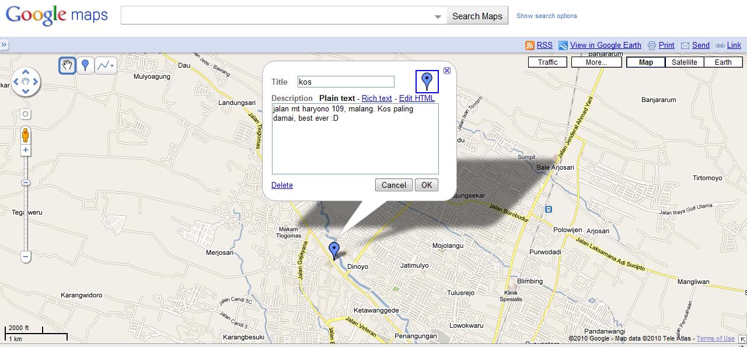Screen dimensions: 747x347
Task: Click the Send link
Action: 701,45
